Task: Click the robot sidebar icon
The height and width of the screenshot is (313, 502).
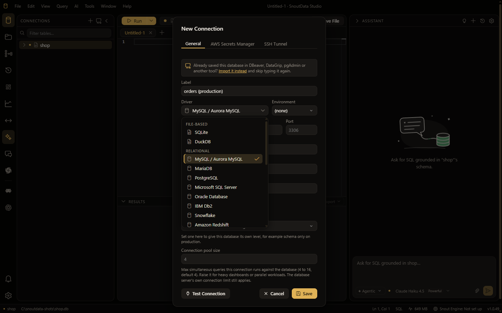Action: pos(8,191)
